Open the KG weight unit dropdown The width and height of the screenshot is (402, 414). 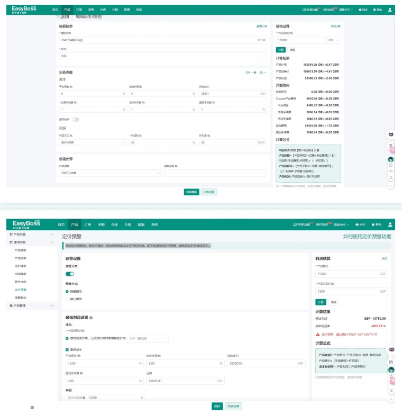coord(262,73)
